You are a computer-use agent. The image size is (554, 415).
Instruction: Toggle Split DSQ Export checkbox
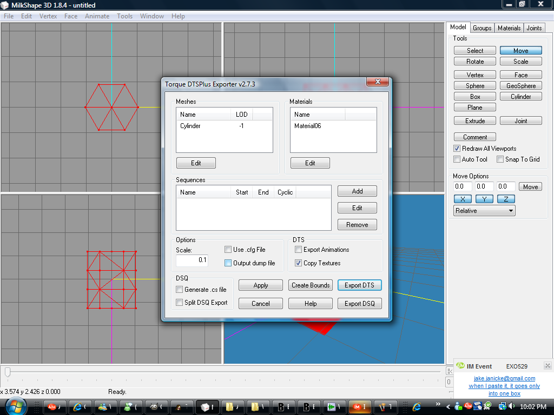click(179, 303)
